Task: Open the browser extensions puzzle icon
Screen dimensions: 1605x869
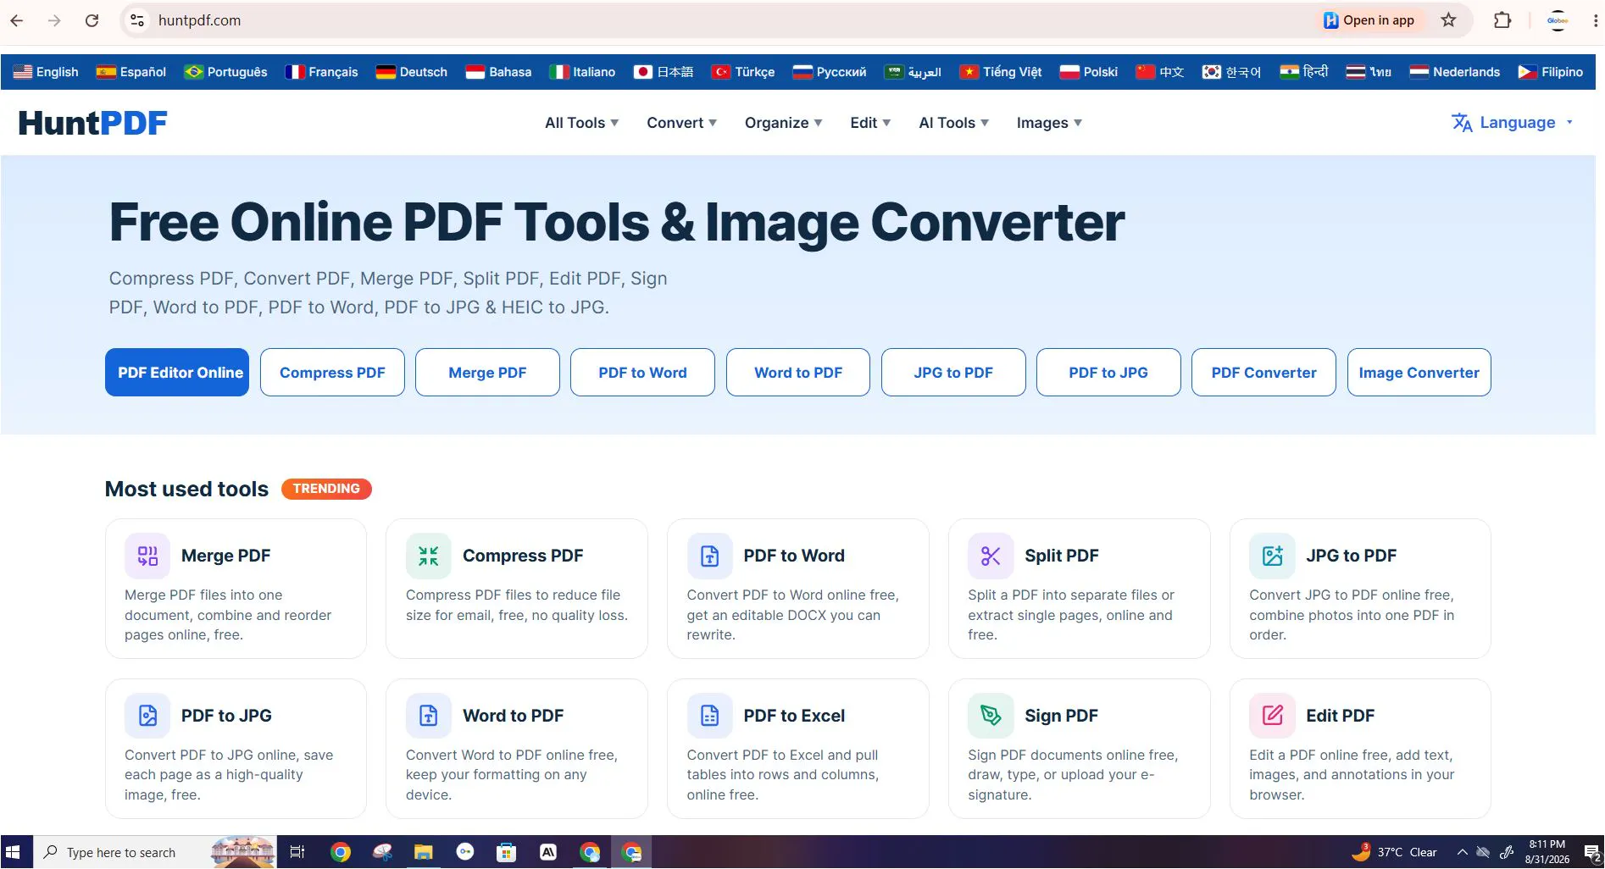Action: click(x=1502, y=20)
